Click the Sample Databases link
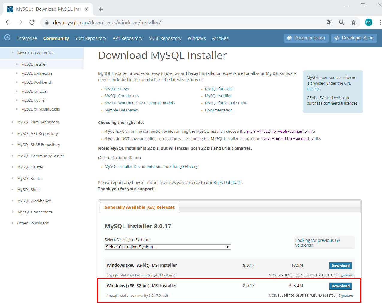This screenshot has width=382, height=303. (x=121, y=110)
